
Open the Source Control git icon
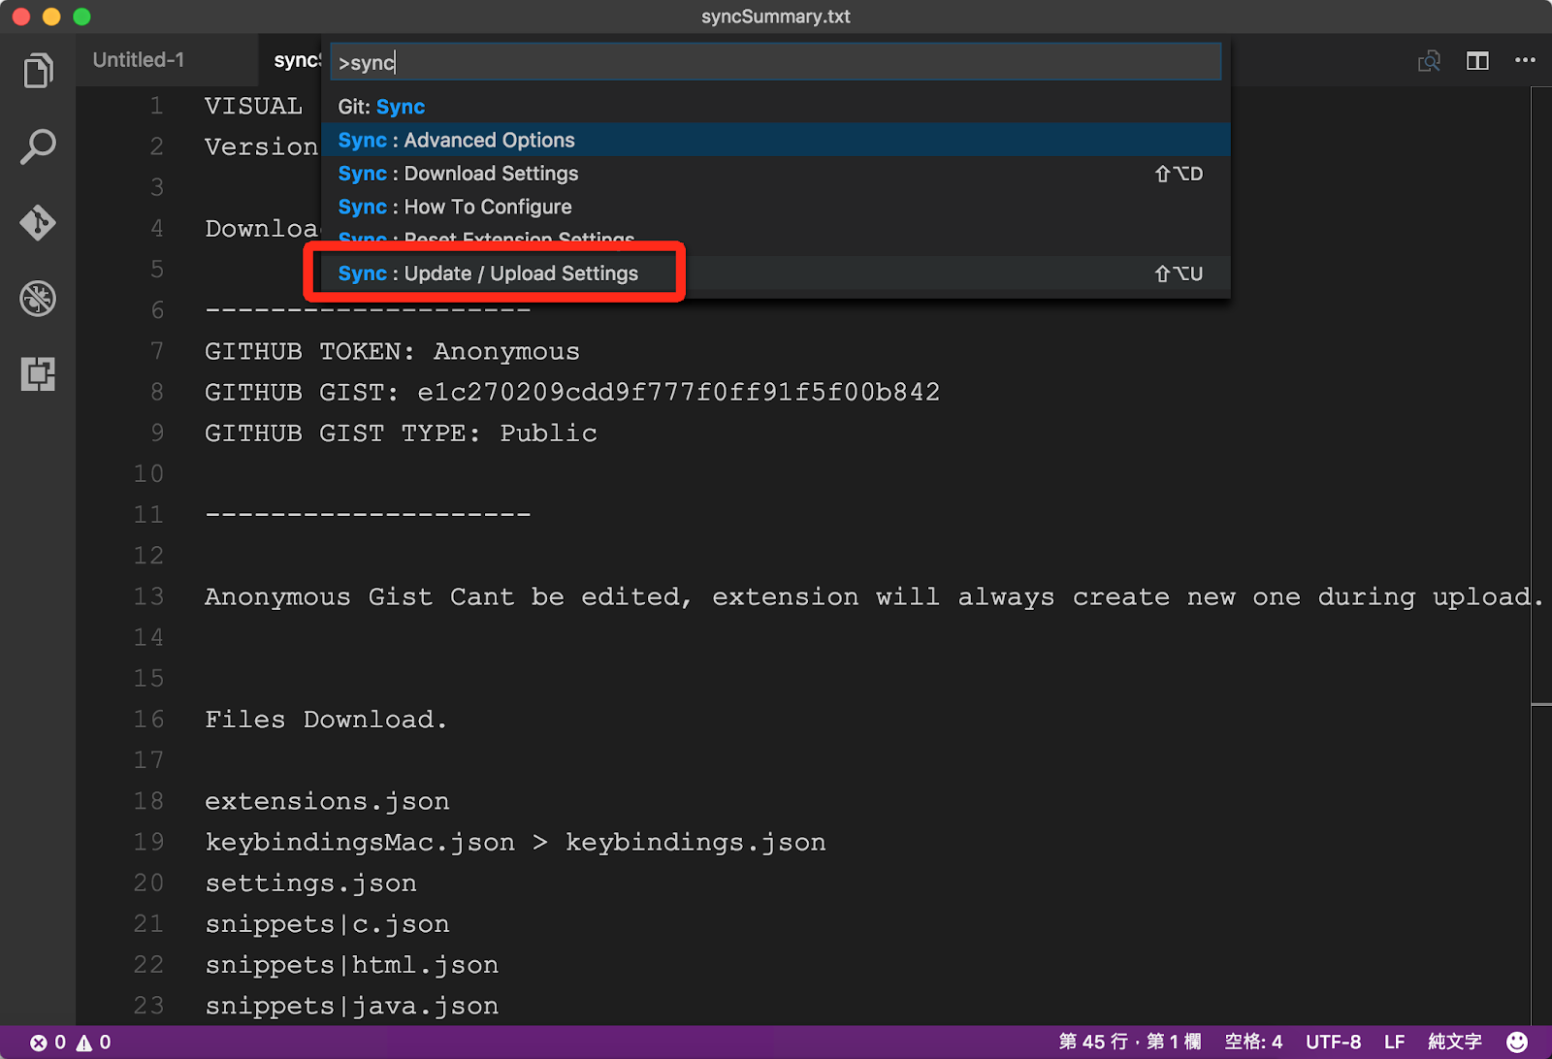(38, 222)
